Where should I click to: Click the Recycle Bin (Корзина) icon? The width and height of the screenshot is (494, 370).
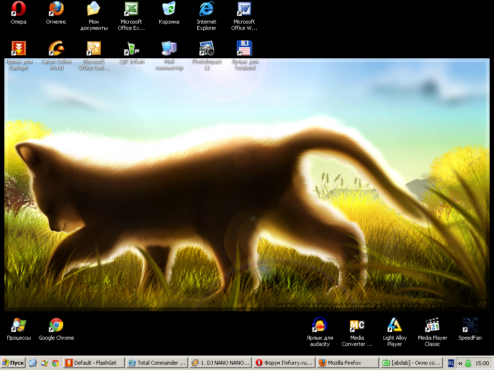point(169,9)
